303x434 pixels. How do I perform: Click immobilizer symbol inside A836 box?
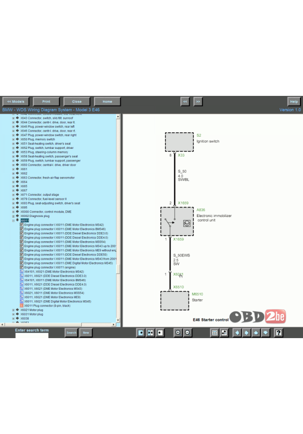click(187, 224)
